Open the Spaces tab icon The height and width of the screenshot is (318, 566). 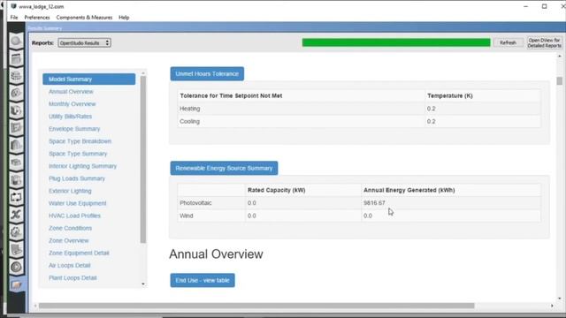coord(16,163)
